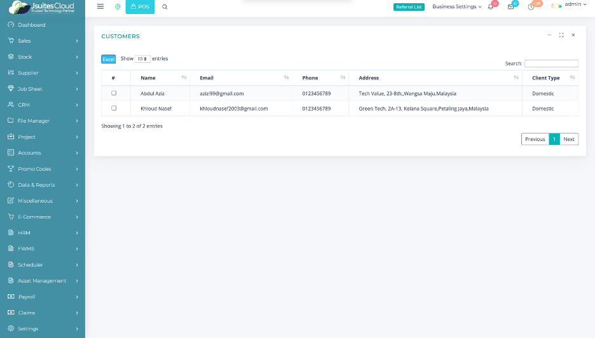Tick the checkbox for Abdul Aziz
Screen dimensions: 595x338
114,93
